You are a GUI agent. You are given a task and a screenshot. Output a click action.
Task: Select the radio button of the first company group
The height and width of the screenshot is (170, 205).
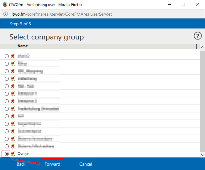7,56
